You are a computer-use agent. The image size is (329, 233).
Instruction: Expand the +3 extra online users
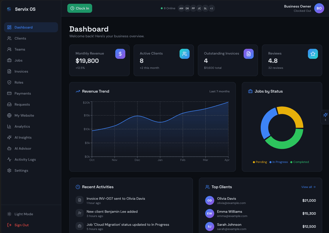click(x=211, y=8)
